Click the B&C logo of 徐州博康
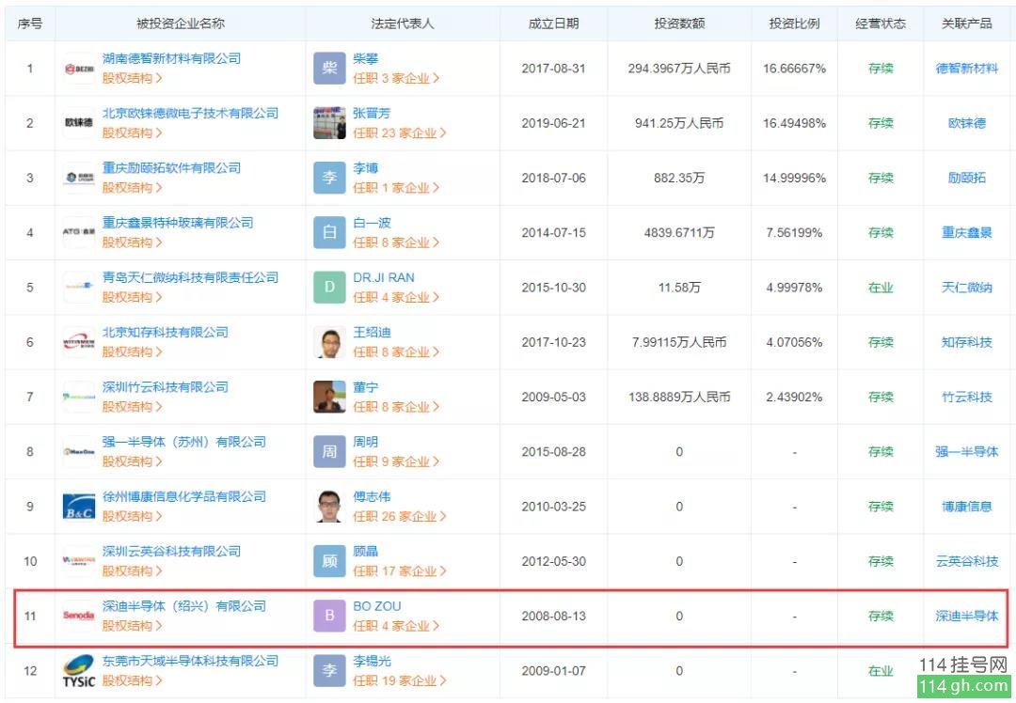The height and width of the screenshot is (703, 1016). (x=79, y=507)
